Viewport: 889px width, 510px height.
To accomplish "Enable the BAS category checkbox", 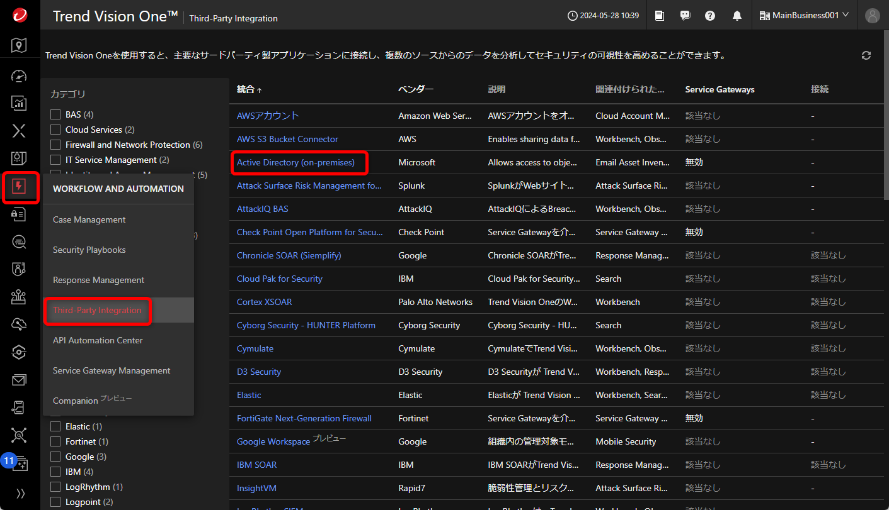I will (55, 114).
